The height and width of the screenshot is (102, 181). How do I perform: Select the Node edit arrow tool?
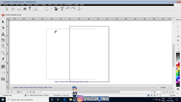click(3, 28)
